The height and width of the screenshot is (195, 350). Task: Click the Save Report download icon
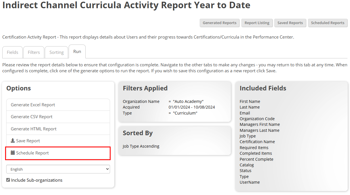pos(13,141)
